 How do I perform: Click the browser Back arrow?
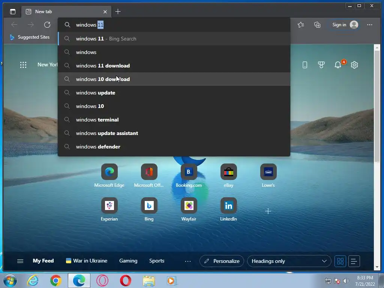point(14,25)
